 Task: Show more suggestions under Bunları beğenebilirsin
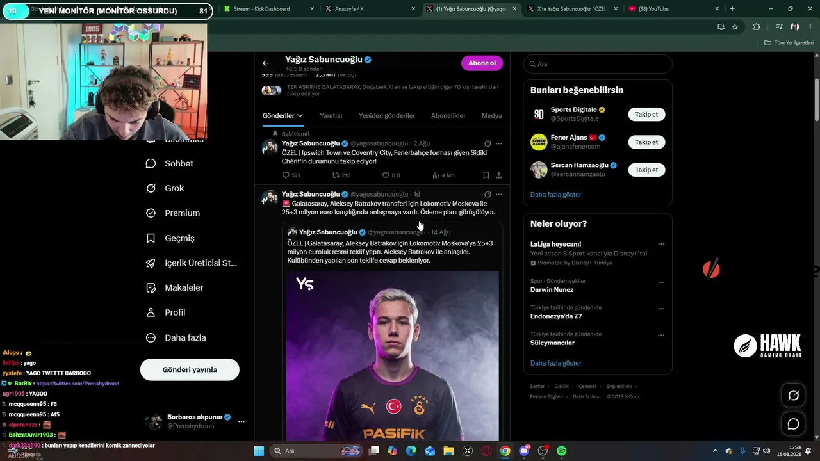(555, 195)
